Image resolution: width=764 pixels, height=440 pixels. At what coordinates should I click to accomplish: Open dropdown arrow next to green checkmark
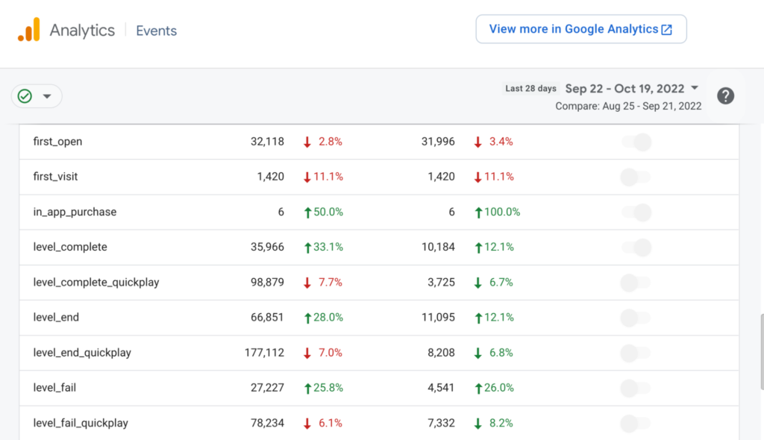[47, 96]
